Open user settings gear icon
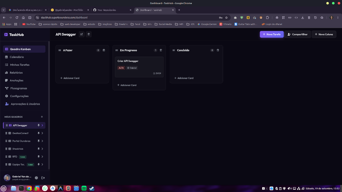This screenshot has height=192, width=342. tap(36, 178)
